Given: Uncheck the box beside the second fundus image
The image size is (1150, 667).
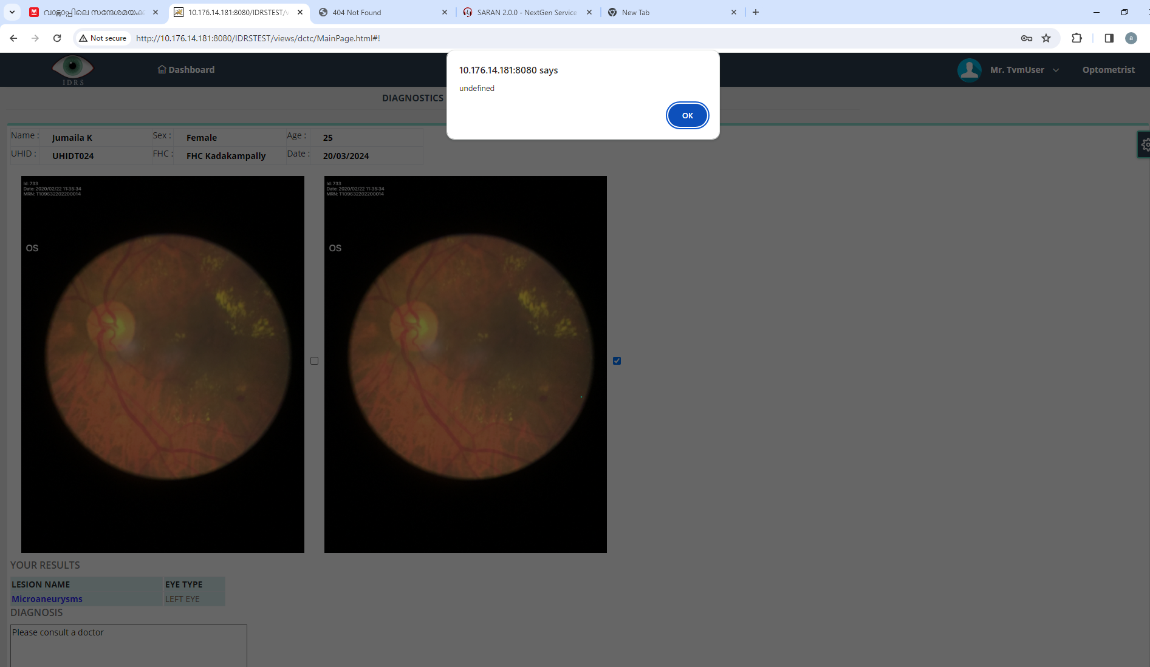Looking at the screenshot, I should coord(617,361).
